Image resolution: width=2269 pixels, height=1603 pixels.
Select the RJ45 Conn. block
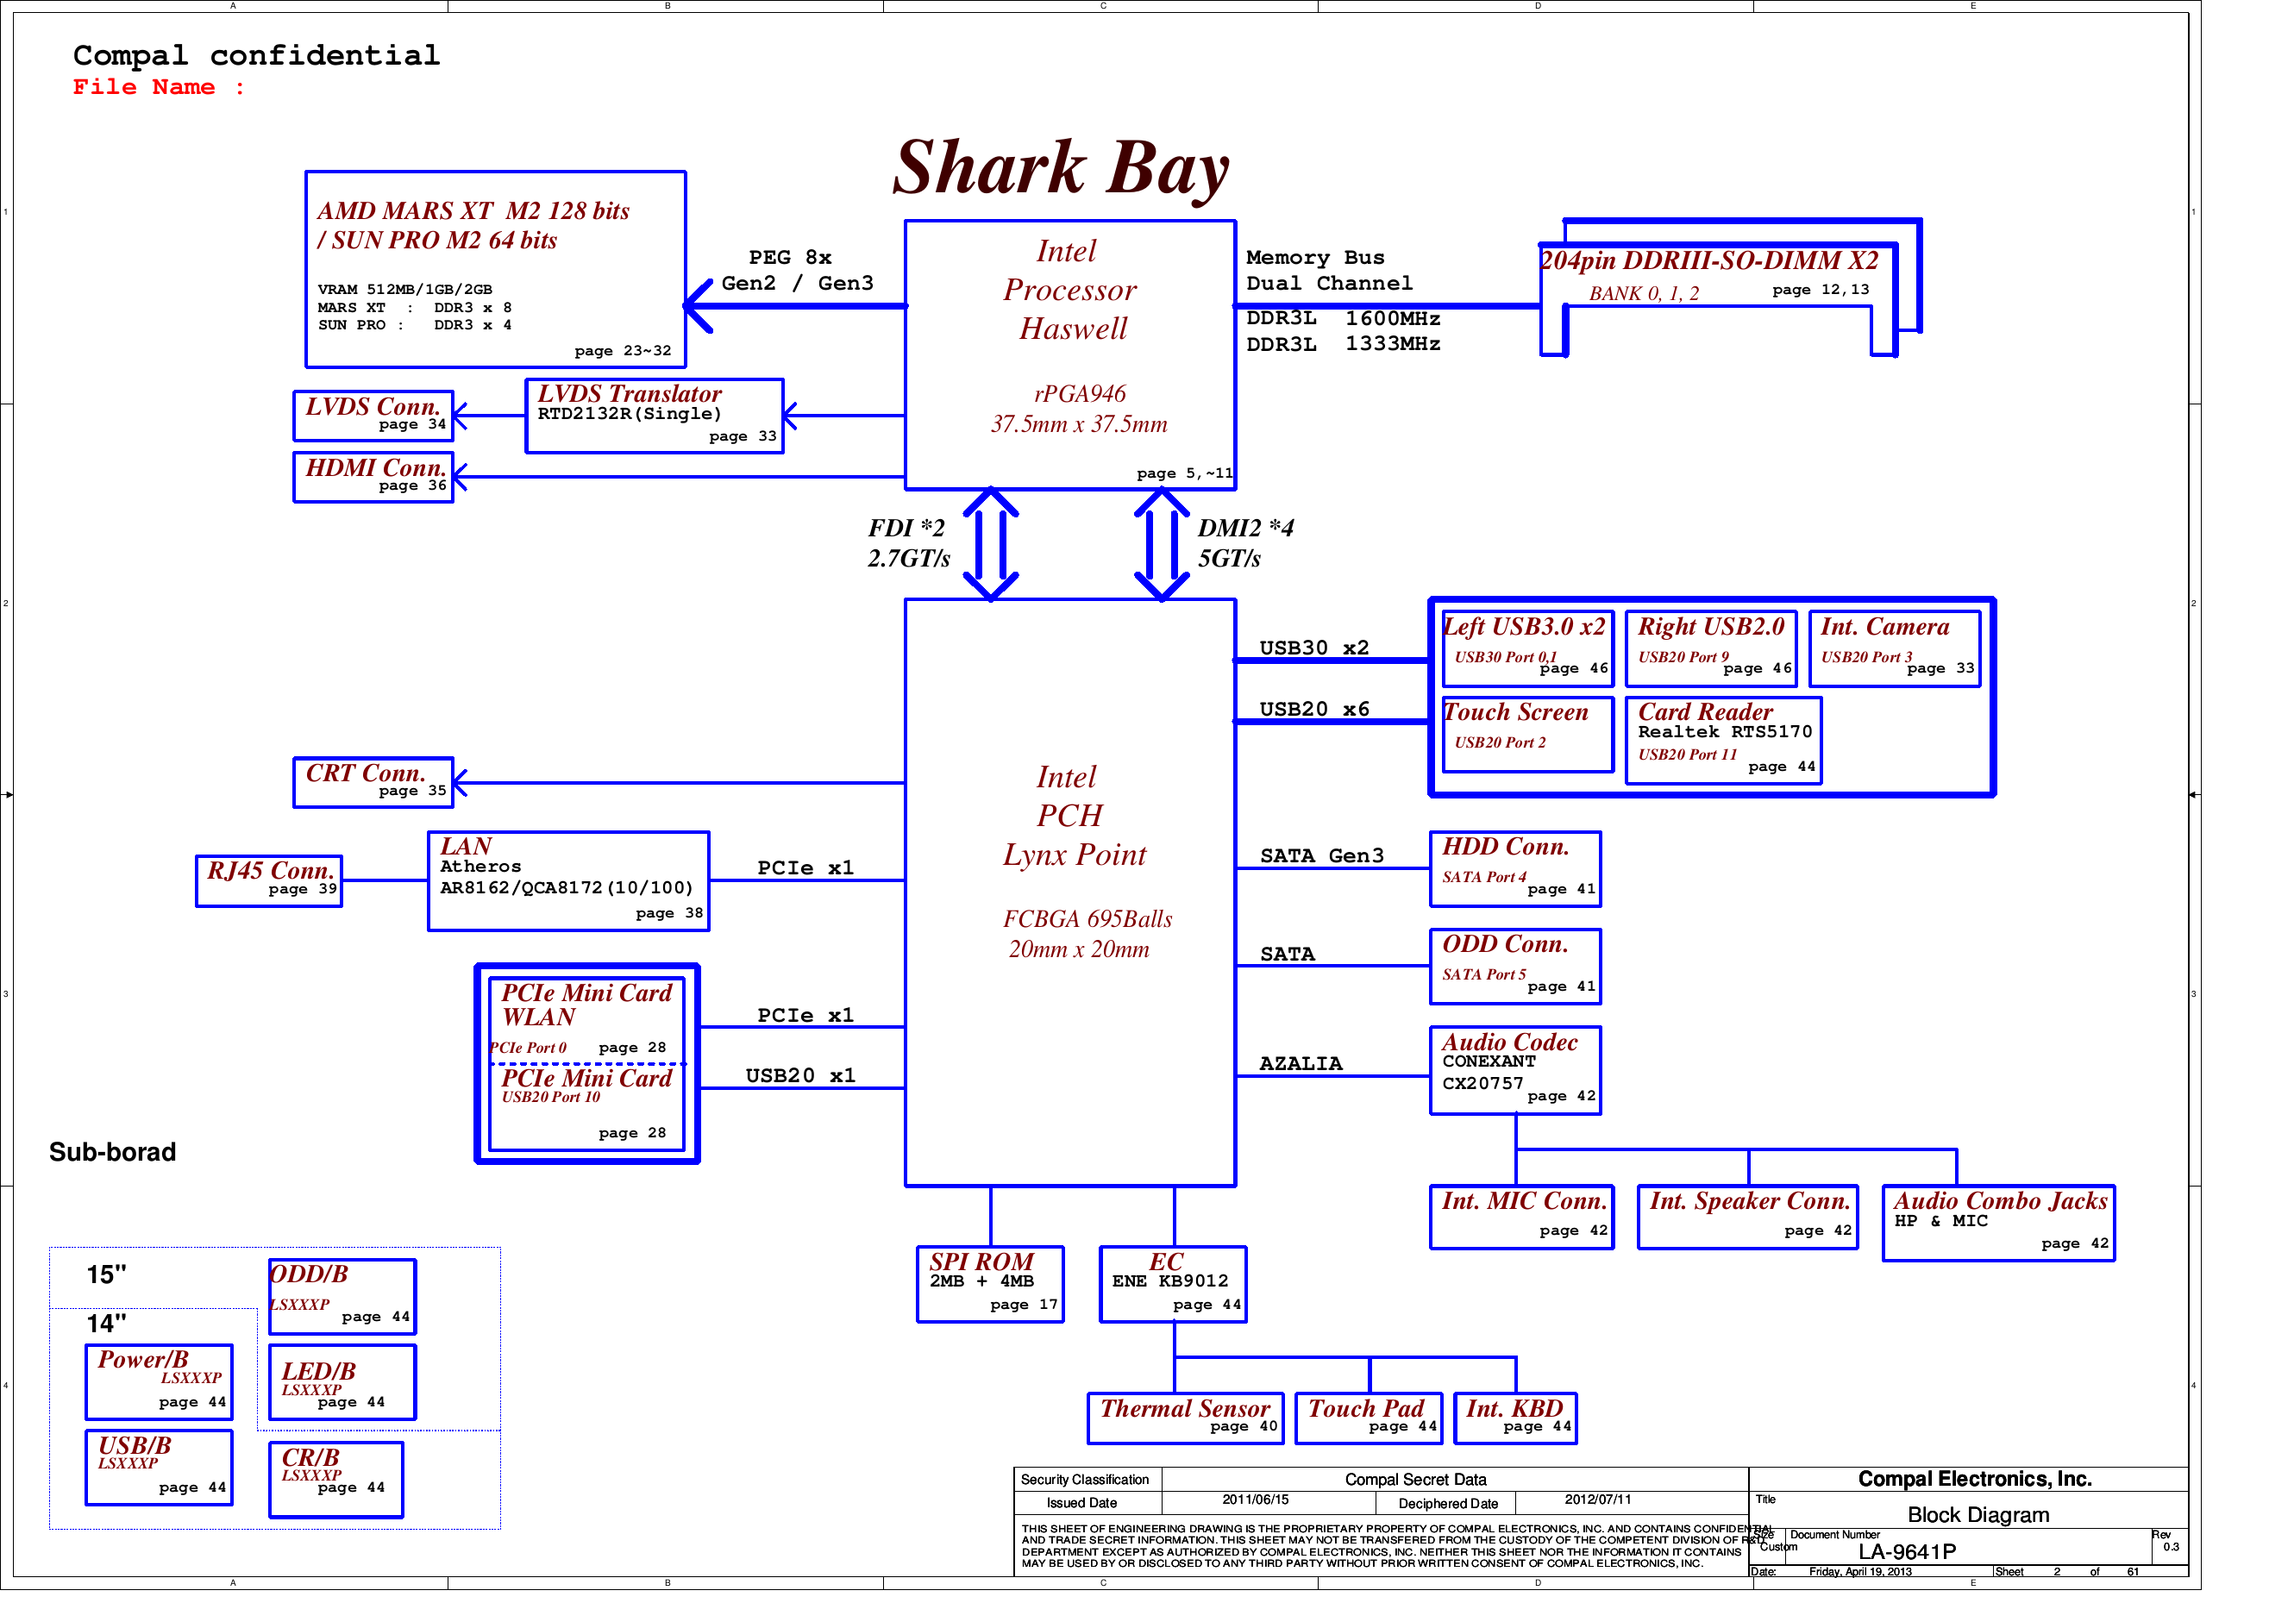click(268, 882)
